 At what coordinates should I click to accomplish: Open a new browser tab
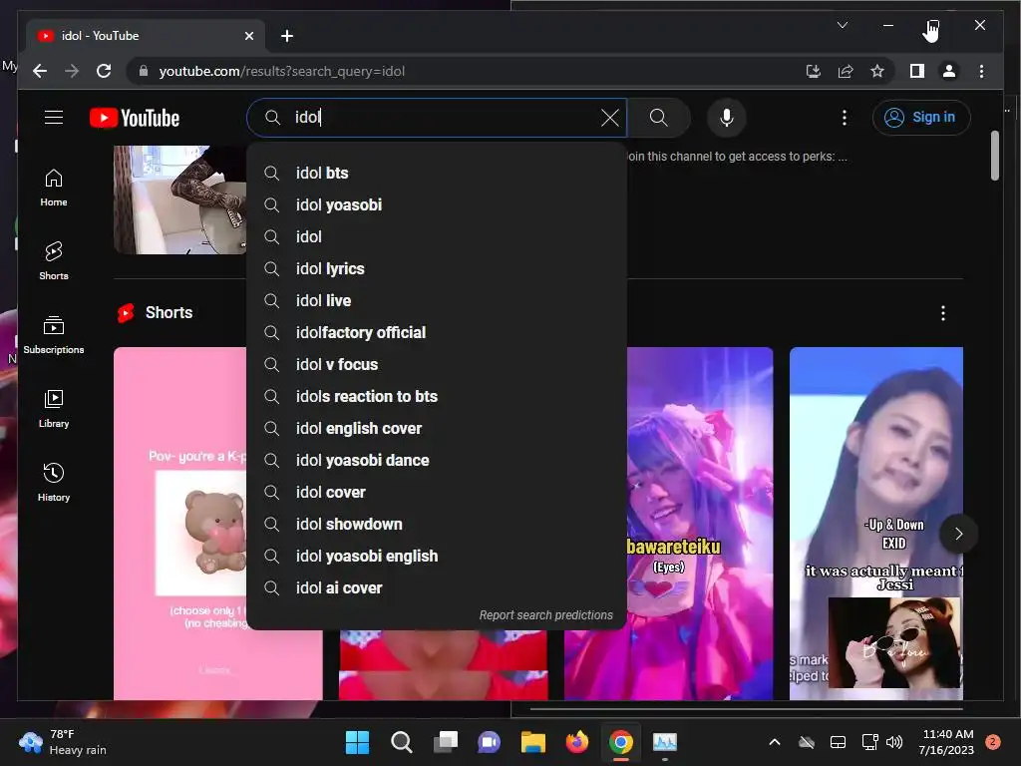click(x=287, y=36)
